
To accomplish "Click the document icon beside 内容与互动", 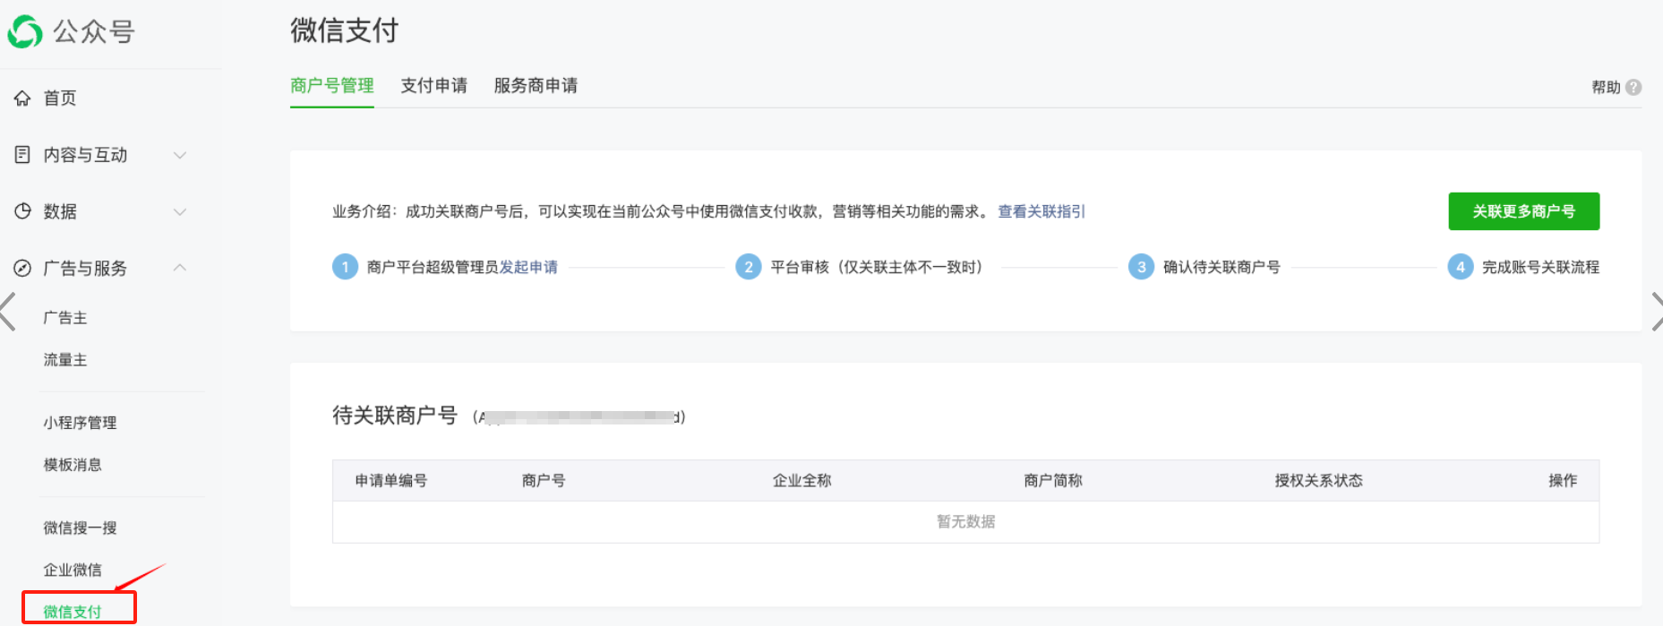I will [22, 155].
